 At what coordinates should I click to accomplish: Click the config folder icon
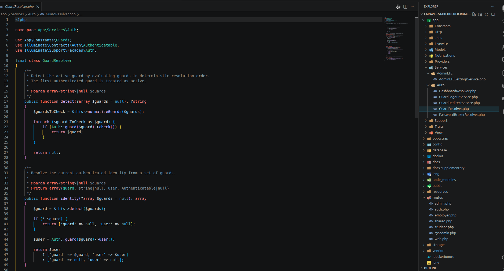[x=429, y=144]
